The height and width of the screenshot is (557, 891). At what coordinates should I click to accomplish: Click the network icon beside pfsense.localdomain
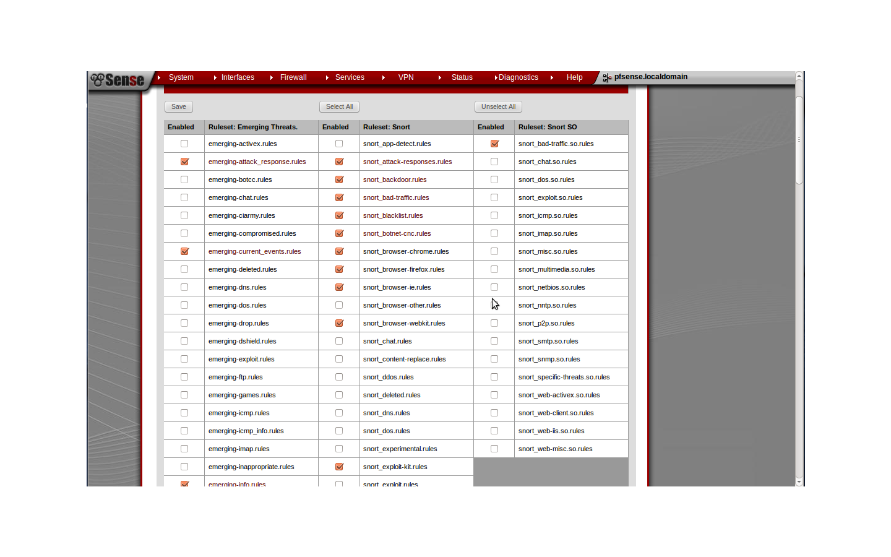click(606, 78)
